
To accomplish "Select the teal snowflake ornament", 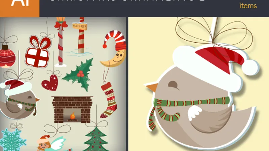I will (x=12, y=140).
